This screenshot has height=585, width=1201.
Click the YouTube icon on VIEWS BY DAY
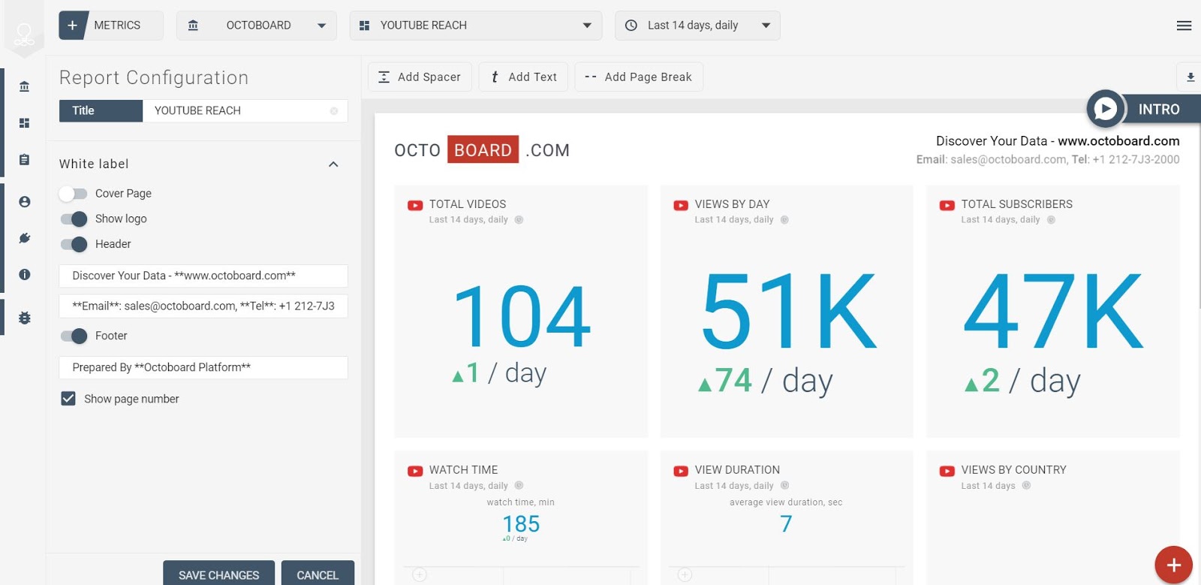[681, 205]
